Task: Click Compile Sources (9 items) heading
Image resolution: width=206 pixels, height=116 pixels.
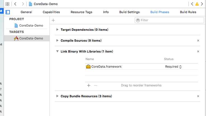Action: (81, 41)
